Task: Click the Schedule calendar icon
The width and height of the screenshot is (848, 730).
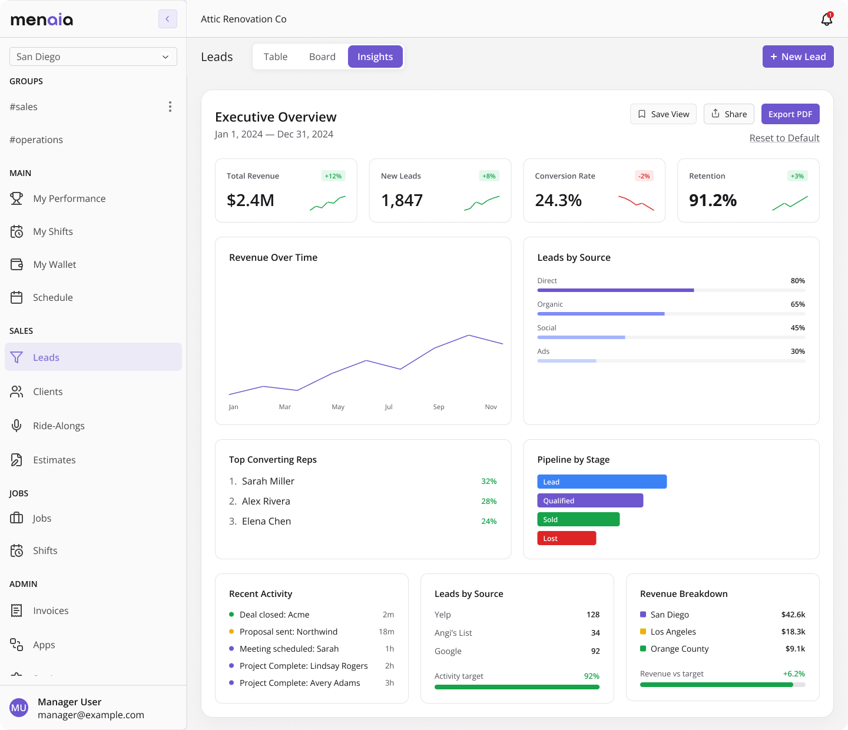Action: [16, 297]
